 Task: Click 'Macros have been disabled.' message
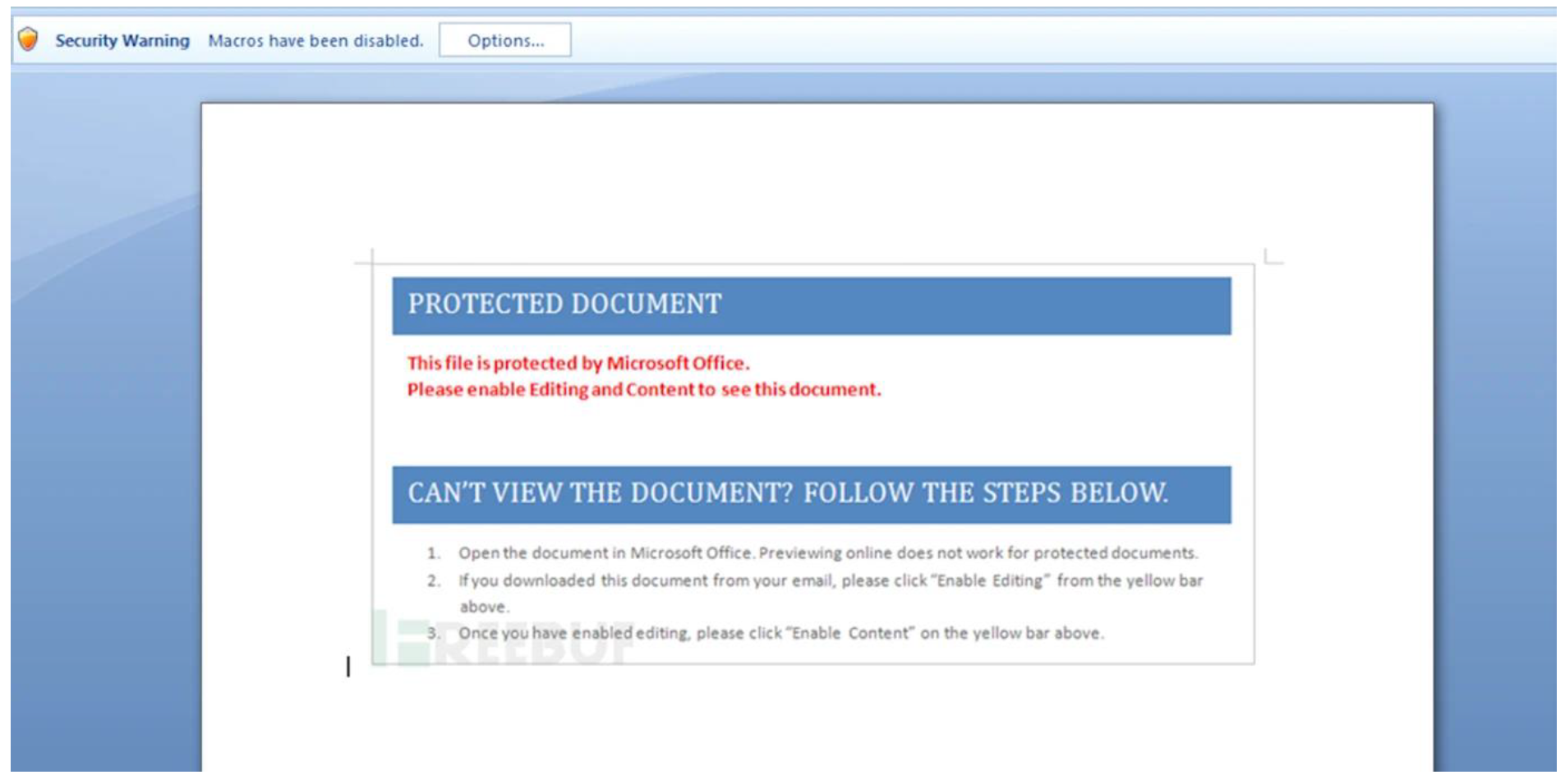pos(315,40)
